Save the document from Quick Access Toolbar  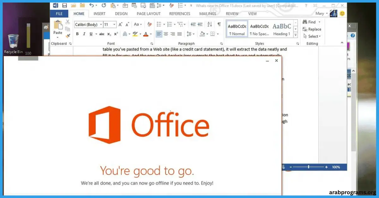coord(64,5)
